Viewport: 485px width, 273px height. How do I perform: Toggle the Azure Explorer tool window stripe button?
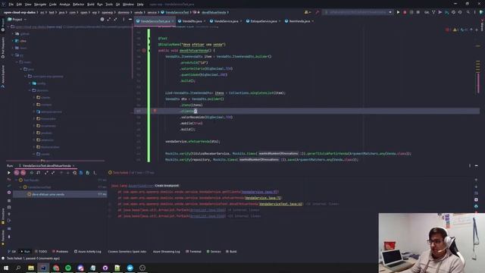click(3, 77)
